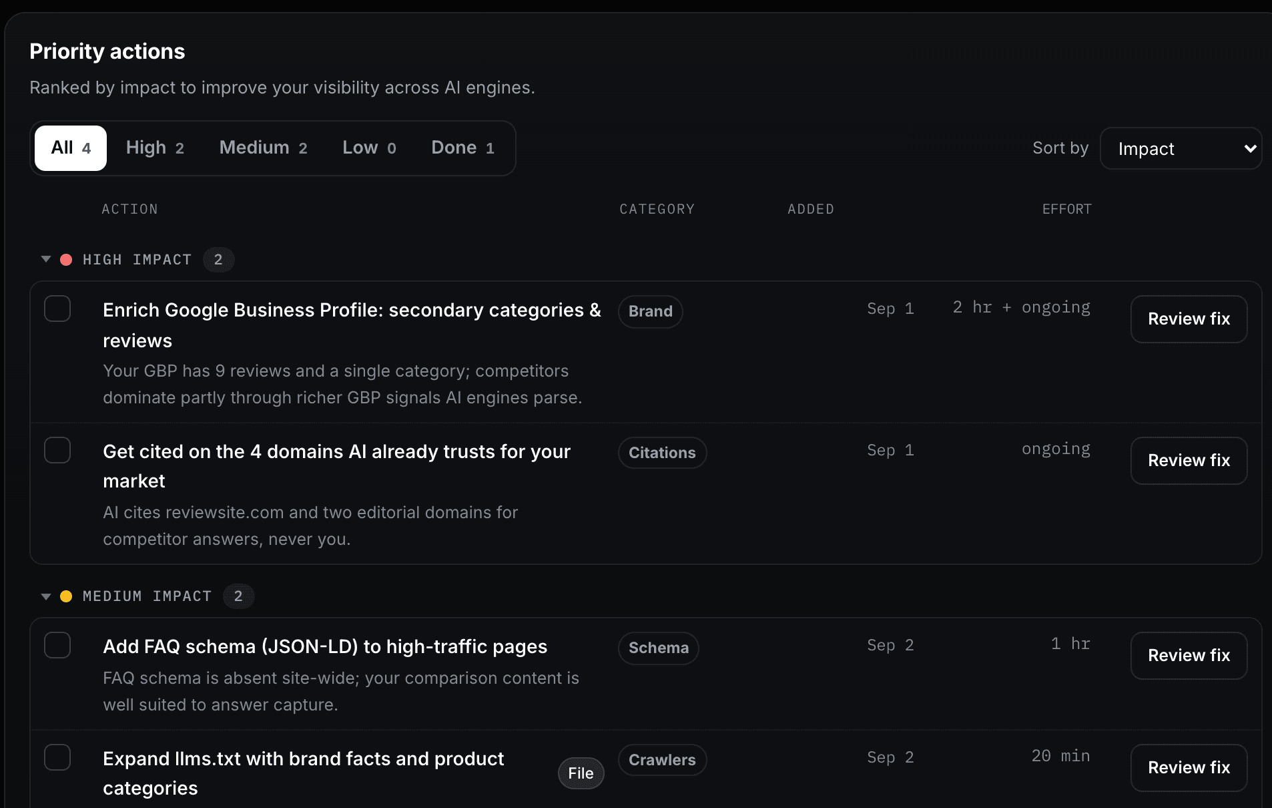The width and height of the screenshot is (1272, 808).
Task: Click the MEDIUM IMPACT group label
Action: [147, 596]
